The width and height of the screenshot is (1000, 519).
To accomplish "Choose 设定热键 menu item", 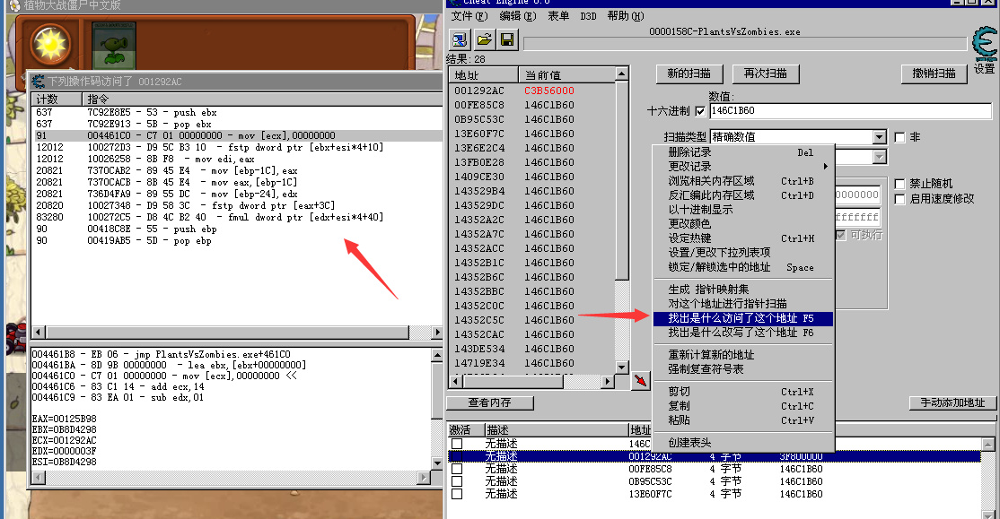I will (743, 238).
